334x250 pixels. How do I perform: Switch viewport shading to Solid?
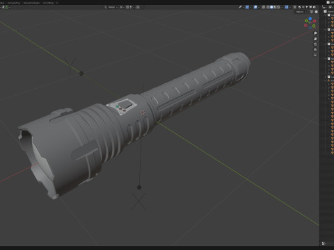pyautogui.click(x=271, y=7)
